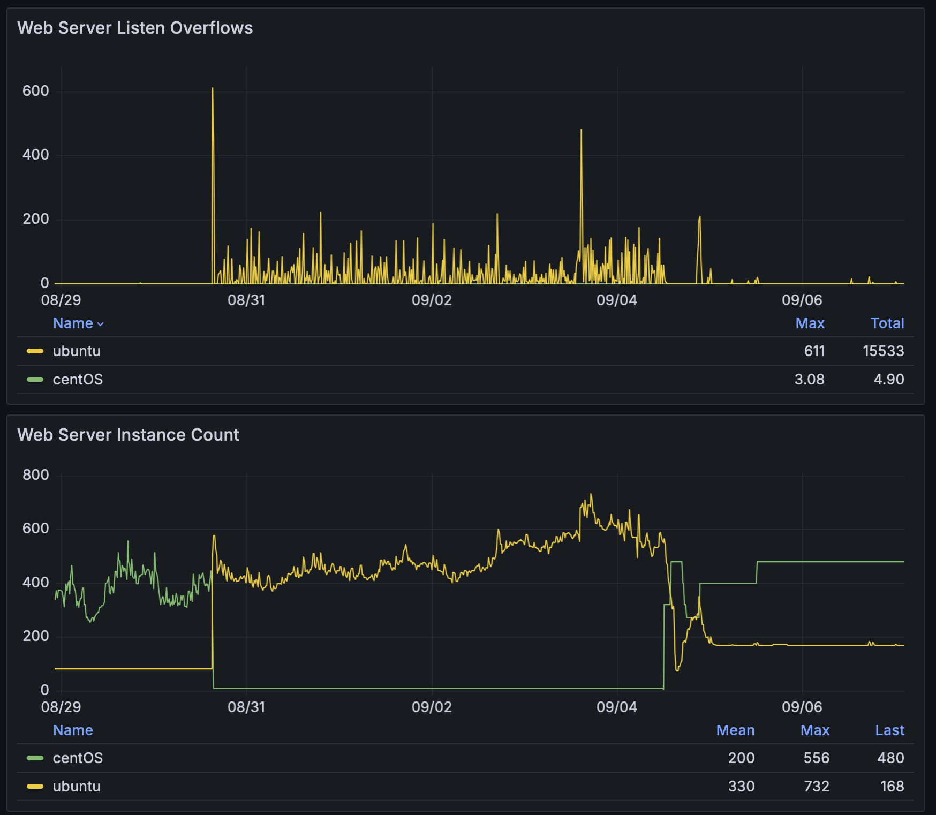Click centOS total value 4.90

[888, 380]
